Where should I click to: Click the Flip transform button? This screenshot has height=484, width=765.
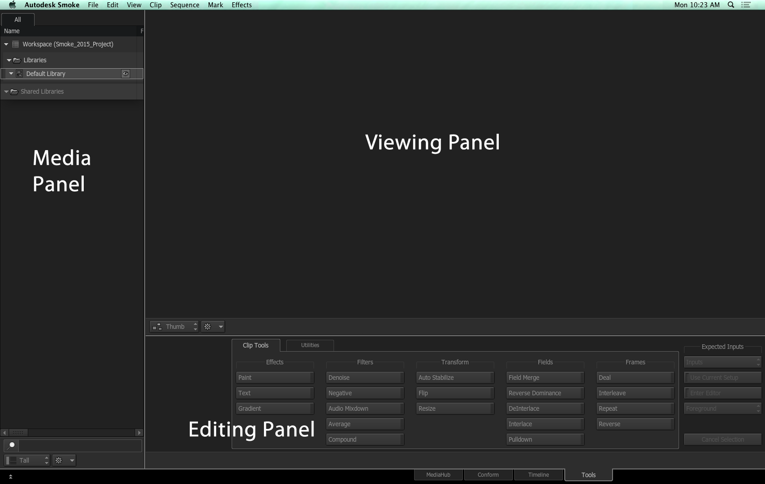[455, 393]
